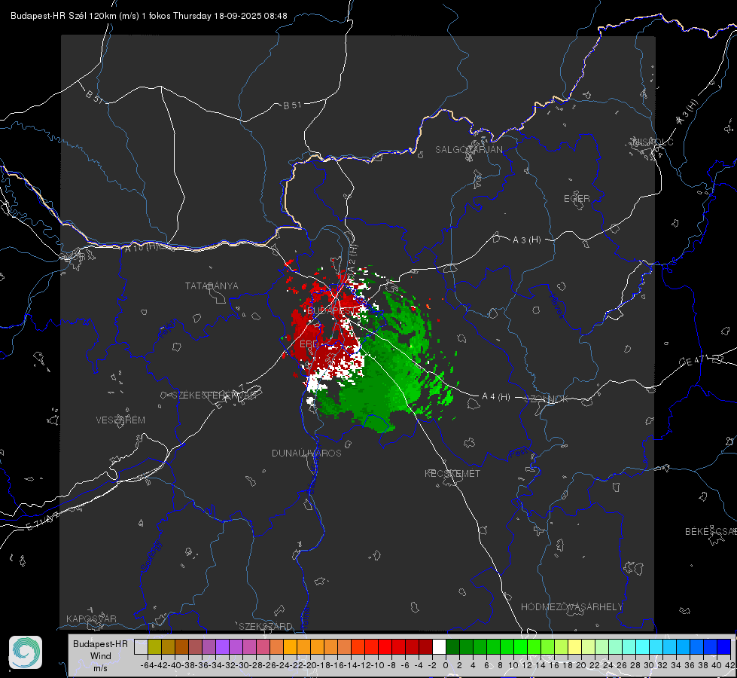The image size is (737, 678).
Task: Click the -30 value on the legend scale
Action: [242, 665]
